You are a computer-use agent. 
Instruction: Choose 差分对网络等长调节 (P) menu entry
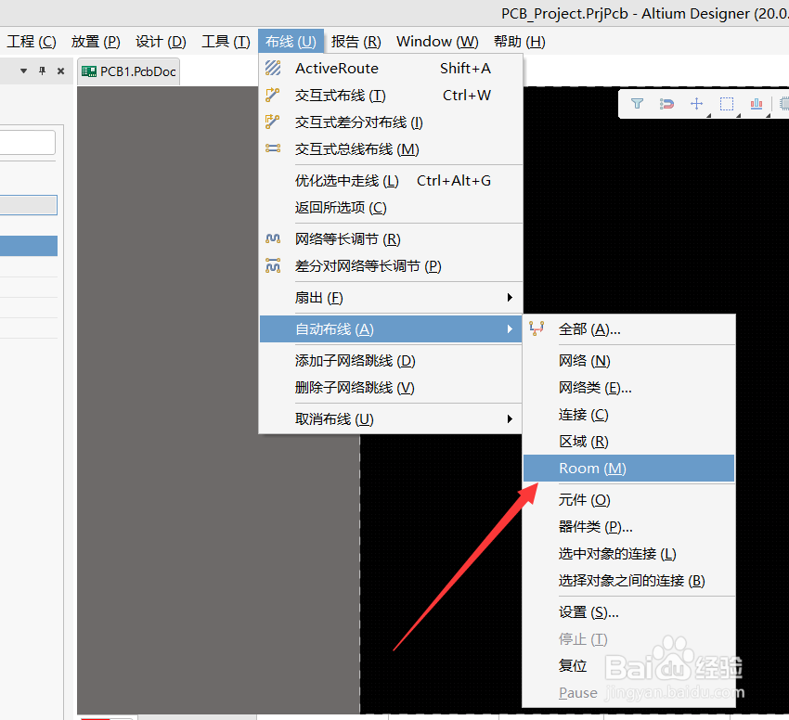[391, 265]
